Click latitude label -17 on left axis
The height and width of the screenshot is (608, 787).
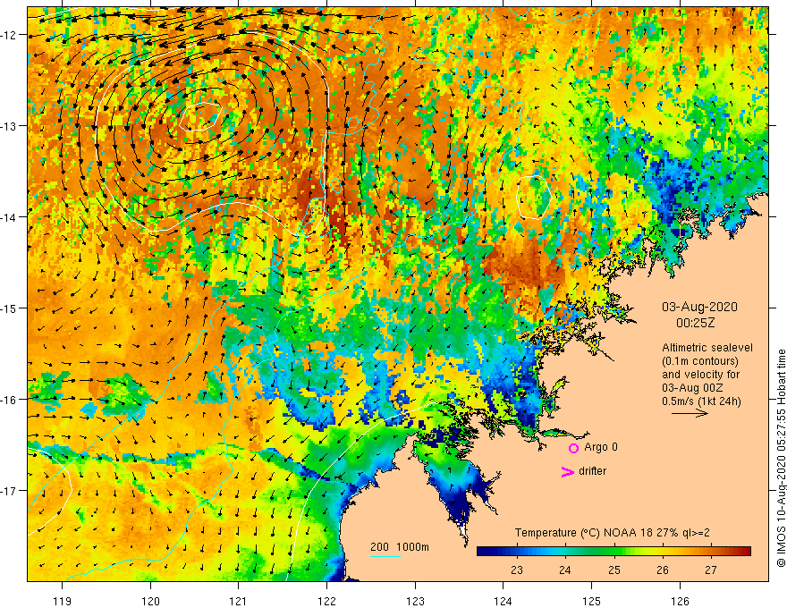[x=10, y=491]
